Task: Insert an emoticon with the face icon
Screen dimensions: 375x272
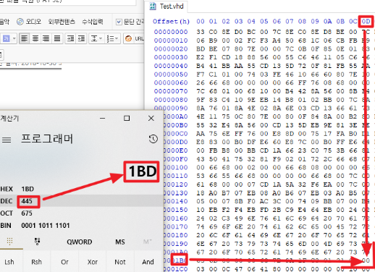Action: click(x=128, y=38)
